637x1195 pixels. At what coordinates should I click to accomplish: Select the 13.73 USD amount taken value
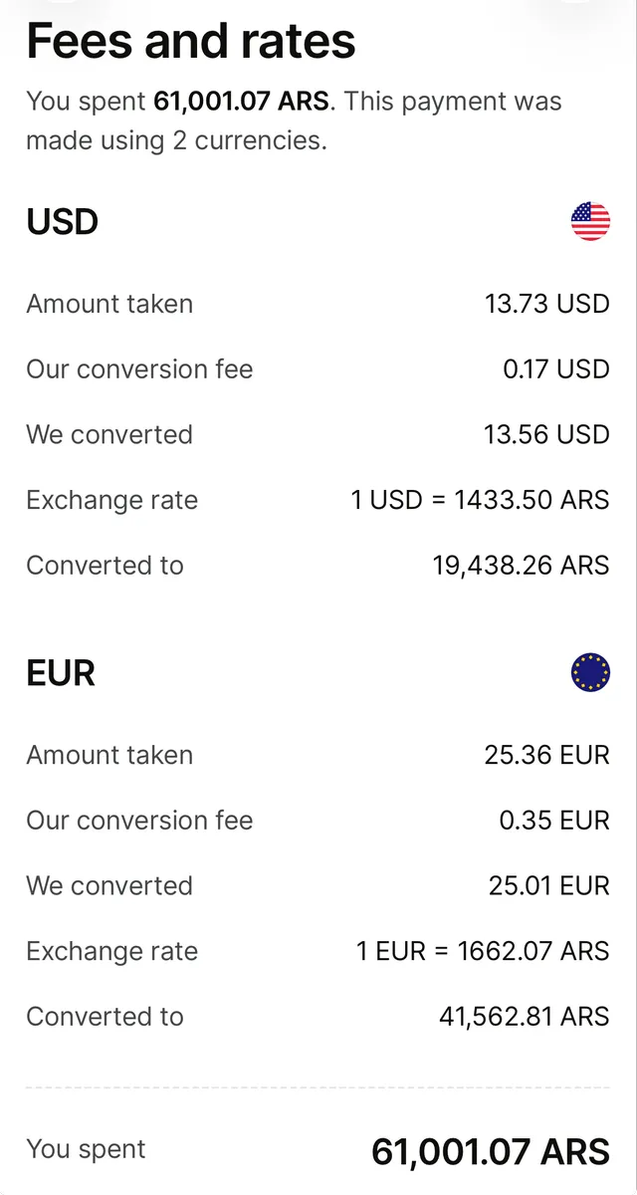point(546,304)
